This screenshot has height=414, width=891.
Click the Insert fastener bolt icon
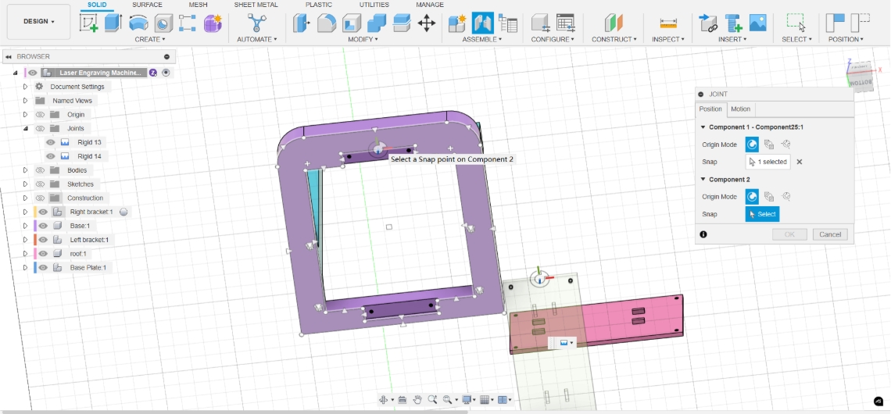click(x=733, y=23)
